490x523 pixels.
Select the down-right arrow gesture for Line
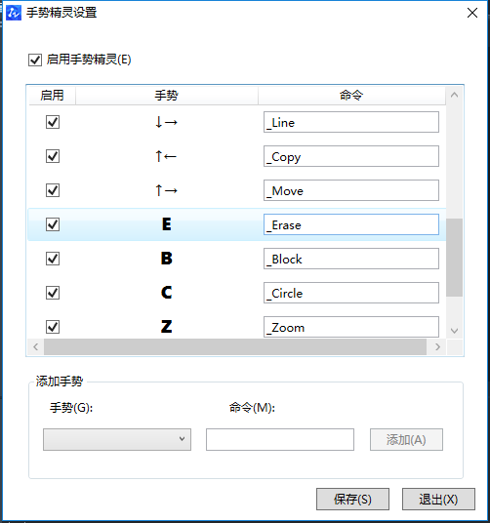point(166,122)
